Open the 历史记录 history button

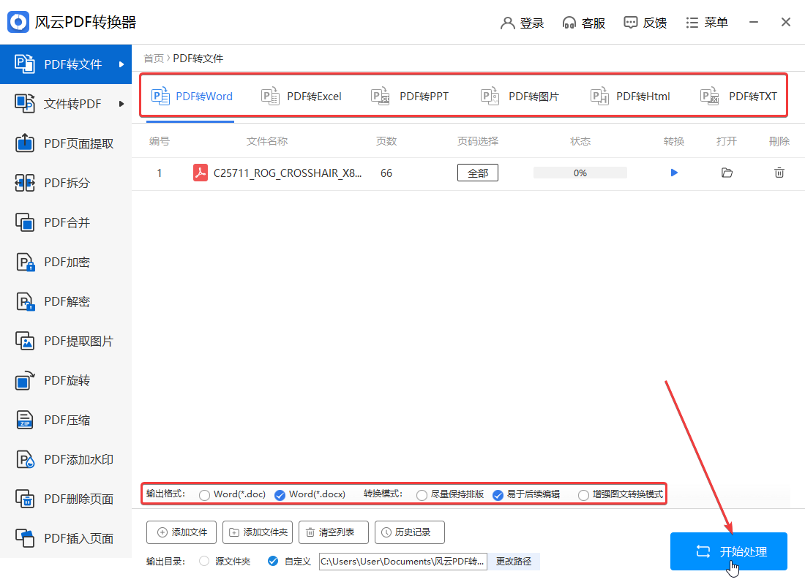410,532
